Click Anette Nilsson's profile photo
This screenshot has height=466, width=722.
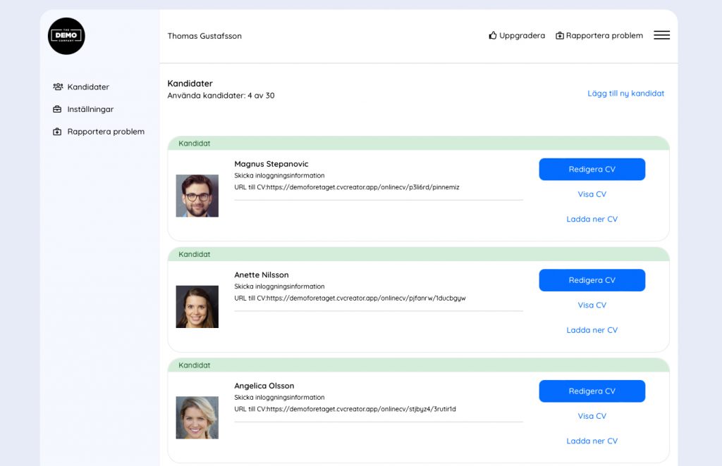(x=197, y=307)
